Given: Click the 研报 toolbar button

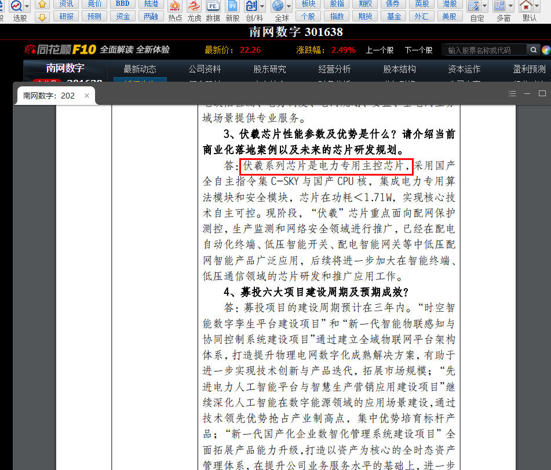Looking at the screenshot, I should point(66,16).
